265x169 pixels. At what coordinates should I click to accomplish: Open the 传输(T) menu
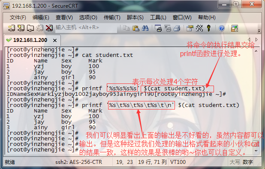[112, 18]
